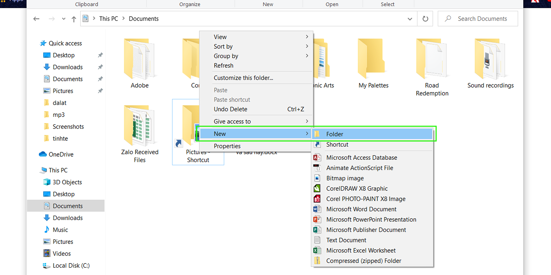Click the Refresh button in address bar

click(x=425, y=19)
